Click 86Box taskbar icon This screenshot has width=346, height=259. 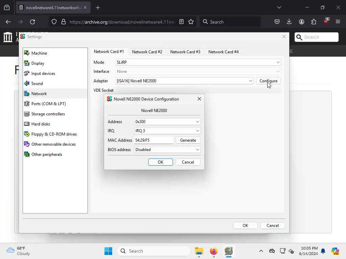229,251
